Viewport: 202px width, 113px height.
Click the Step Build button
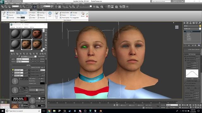point(11,13)
